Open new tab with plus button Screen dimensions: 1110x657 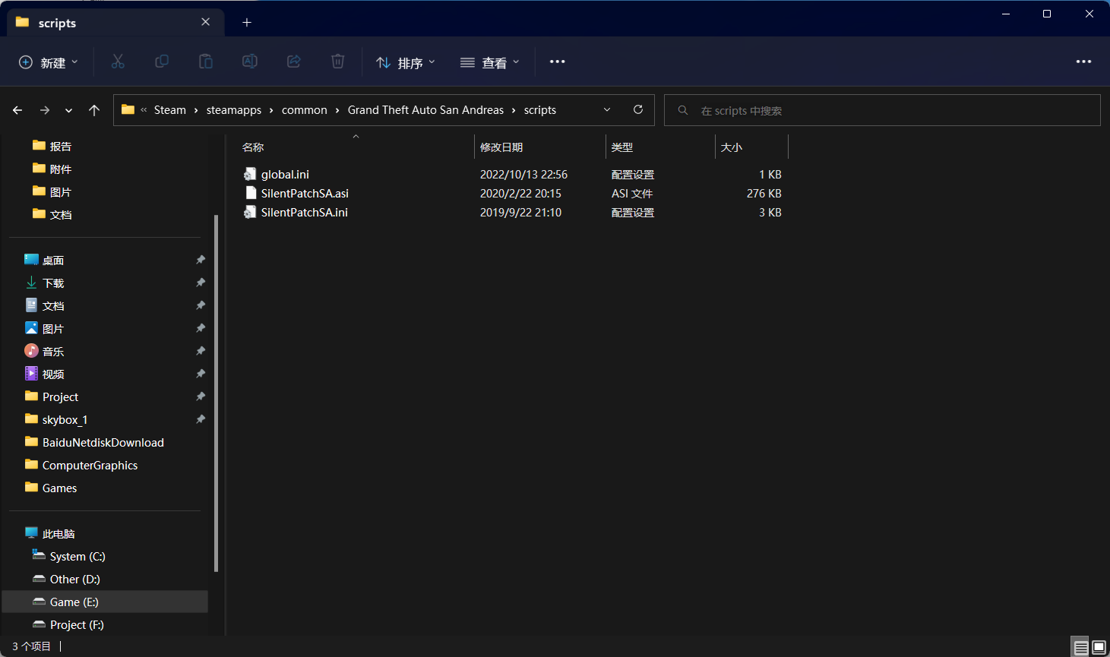point(247,22)
